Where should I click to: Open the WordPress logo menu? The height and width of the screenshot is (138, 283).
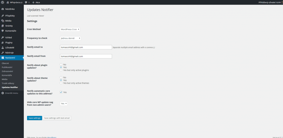pyautogui.click(x=2, y=2)
